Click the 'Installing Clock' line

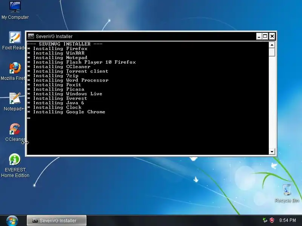[54, 107]
